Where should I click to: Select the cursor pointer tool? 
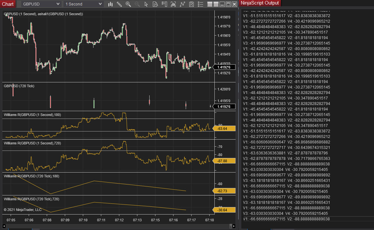(146, 4)
